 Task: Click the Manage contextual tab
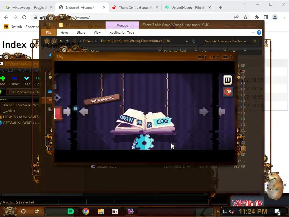122,25
